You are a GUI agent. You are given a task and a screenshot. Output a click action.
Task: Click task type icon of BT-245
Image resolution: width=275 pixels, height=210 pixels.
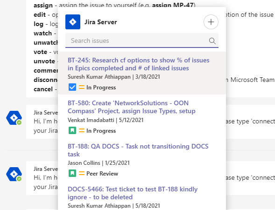point(72,87)
